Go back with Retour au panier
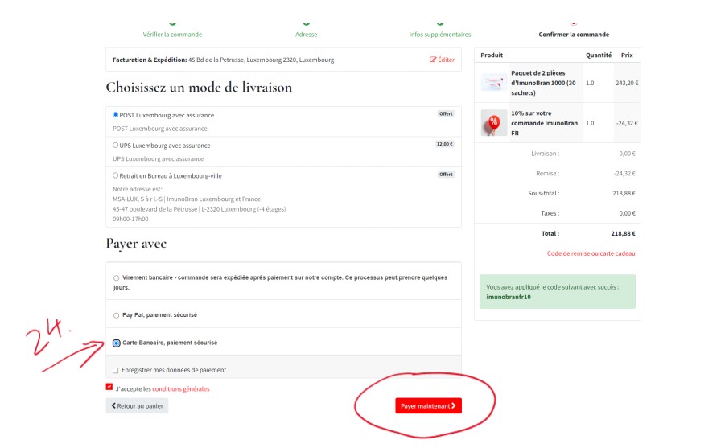 click(137, 406)
